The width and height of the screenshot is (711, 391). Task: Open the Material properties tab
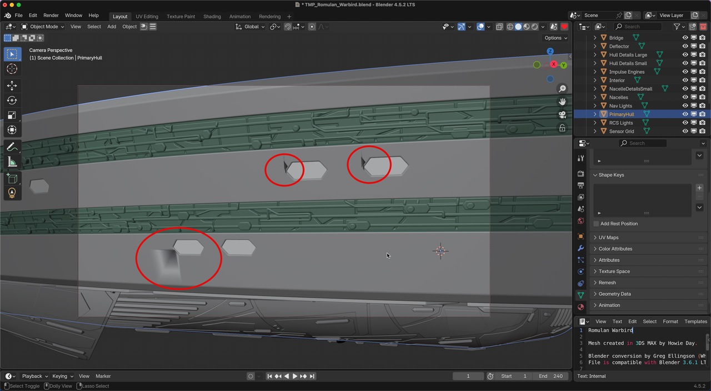[581, 307]
